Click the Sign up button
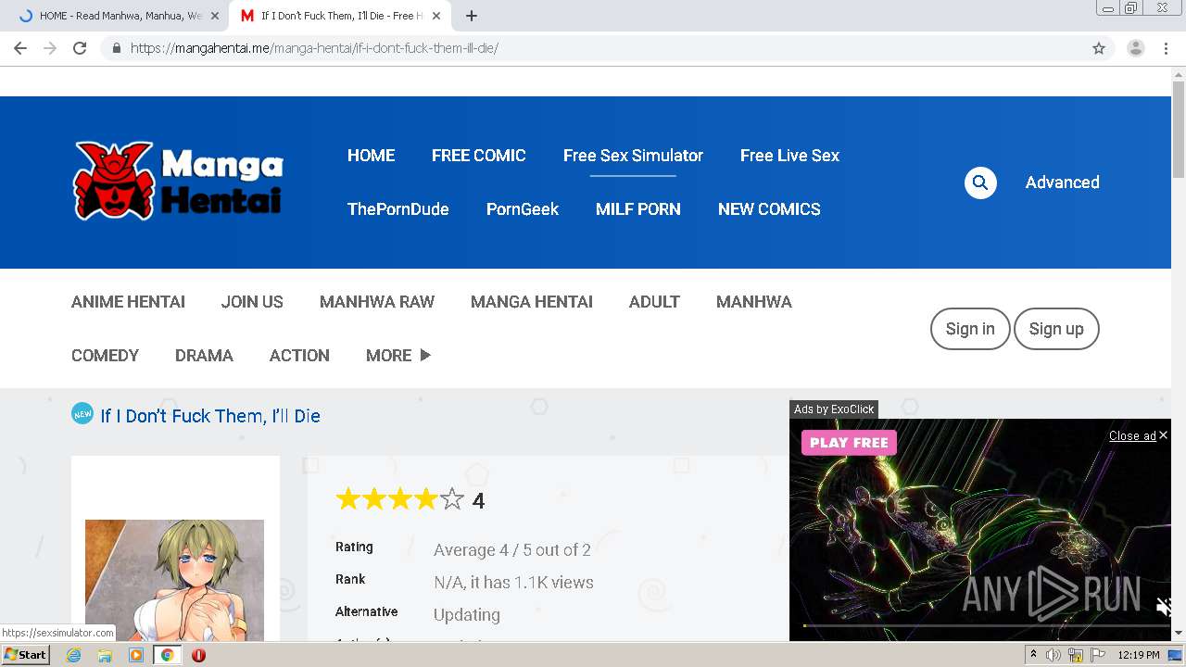This screenshot has height=667, width=1186. point(1056,329)
